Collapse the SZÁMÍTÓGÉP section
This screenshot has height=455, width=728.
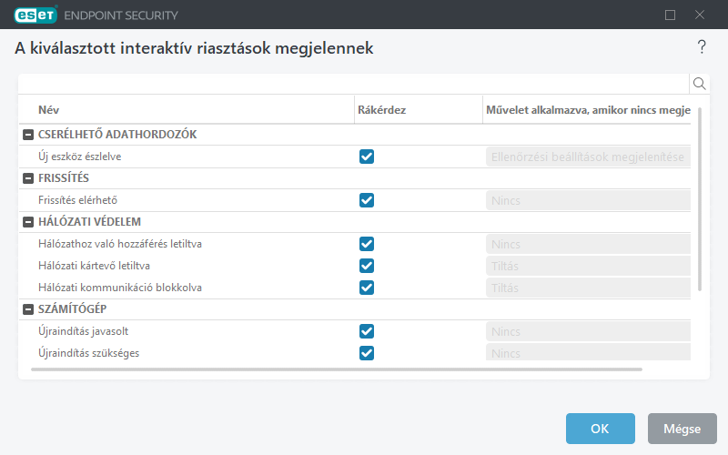click(x=28, y=309)
